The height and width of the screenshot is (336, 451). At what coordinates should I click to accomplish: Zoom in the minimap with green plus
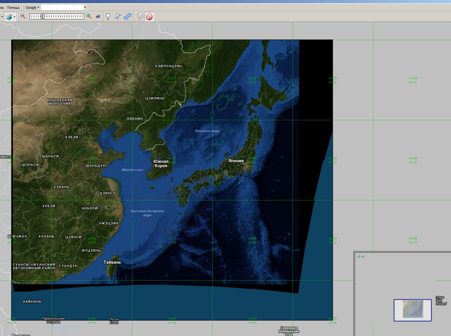click(358, 256)
